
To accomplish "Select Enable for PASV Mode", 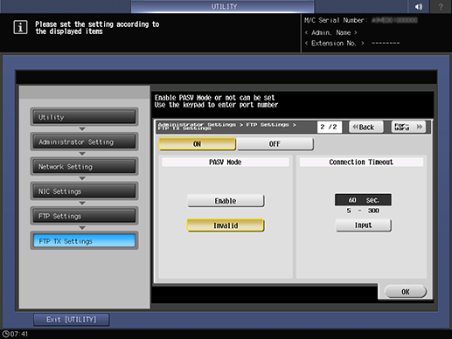I will point(226,201).
